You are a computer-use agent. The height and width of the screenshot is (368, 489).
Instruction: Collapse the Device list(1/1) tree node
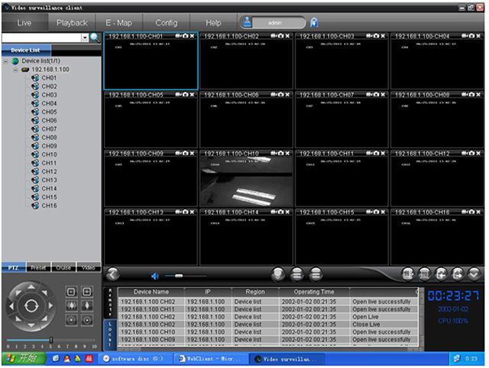point(6,60)
